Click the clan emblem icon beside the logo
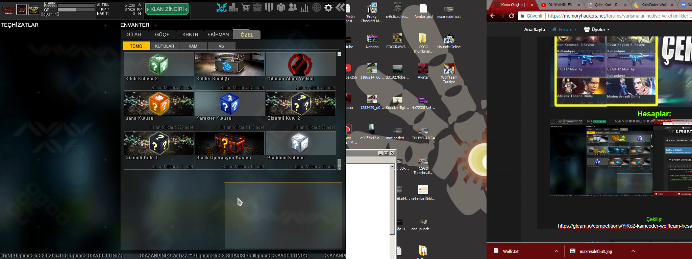This screenshot has width=692, height=259. pos(22,9)
